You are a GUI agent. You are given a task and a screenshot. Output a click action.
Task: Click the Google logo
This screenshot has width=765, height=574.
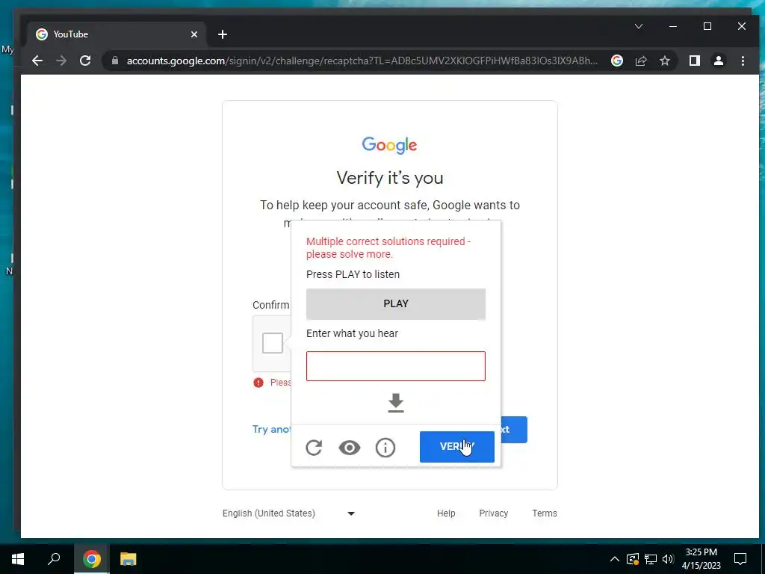coord(389,145)
